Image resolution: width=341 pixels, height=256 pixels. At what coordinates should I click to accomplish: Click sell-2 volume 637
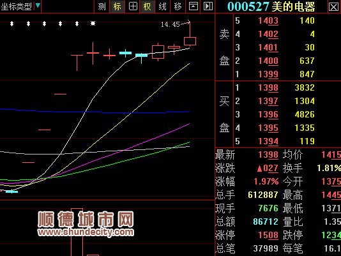307,61
